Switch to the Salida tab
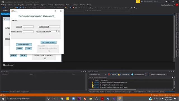The height and width of the screenshot is (101, 179). tap(162, 92)
